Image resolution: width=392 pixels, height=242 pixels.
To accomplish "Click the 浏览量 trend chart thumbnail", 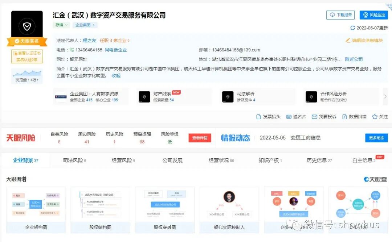I will (27, 73).
